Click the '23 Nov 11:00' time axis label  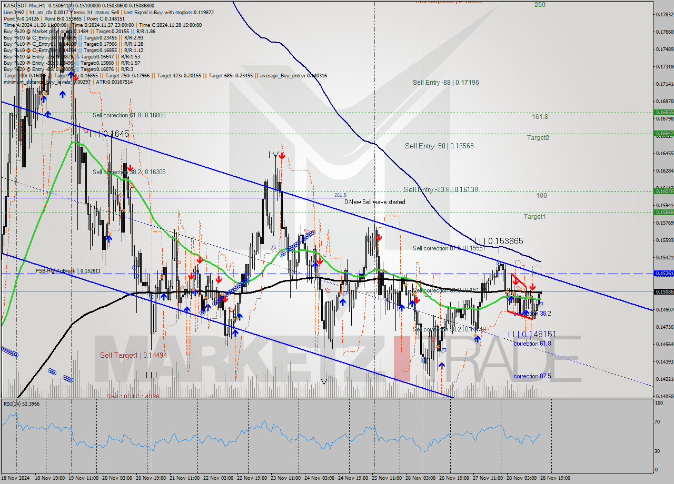tap(285, 478)
